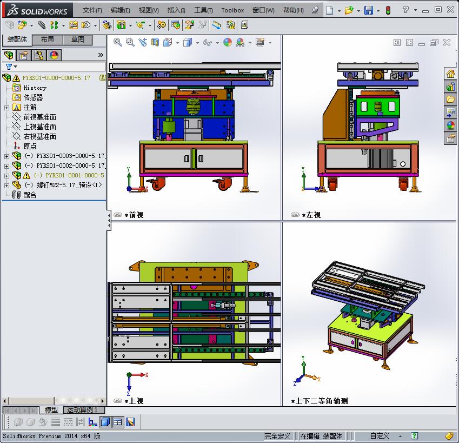Toggle the link views icon beside 前视

point(118,215)
